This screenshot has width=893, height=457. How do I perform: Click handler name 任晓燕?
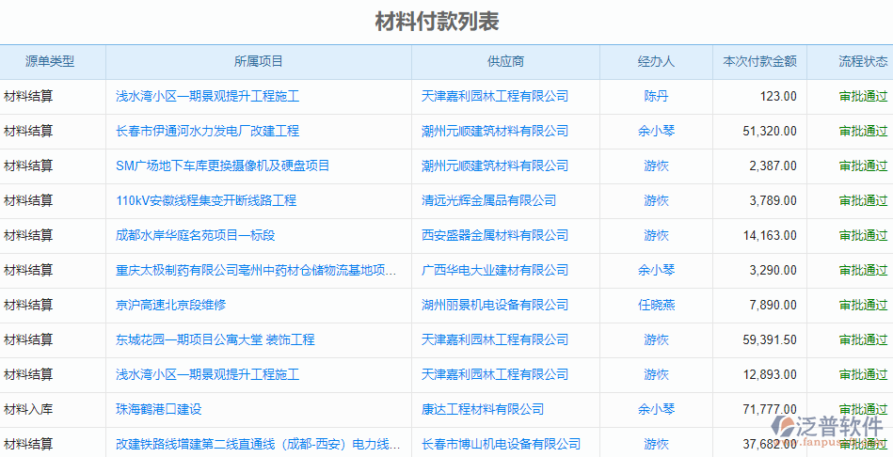click(656, 305)
